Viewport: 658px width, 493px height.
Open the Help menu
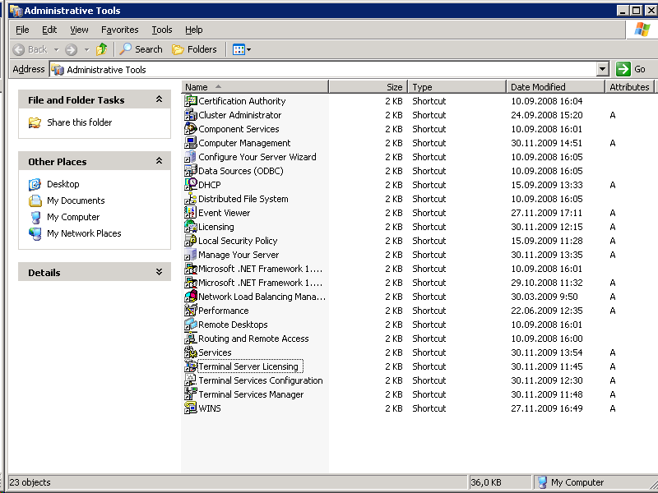coord(193,30)
